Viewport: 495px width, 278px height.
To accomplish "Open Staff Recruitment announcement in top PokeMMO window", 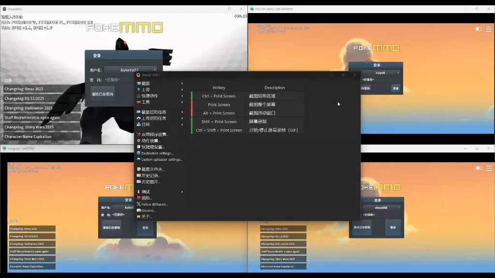I will (x=41, y=118).
